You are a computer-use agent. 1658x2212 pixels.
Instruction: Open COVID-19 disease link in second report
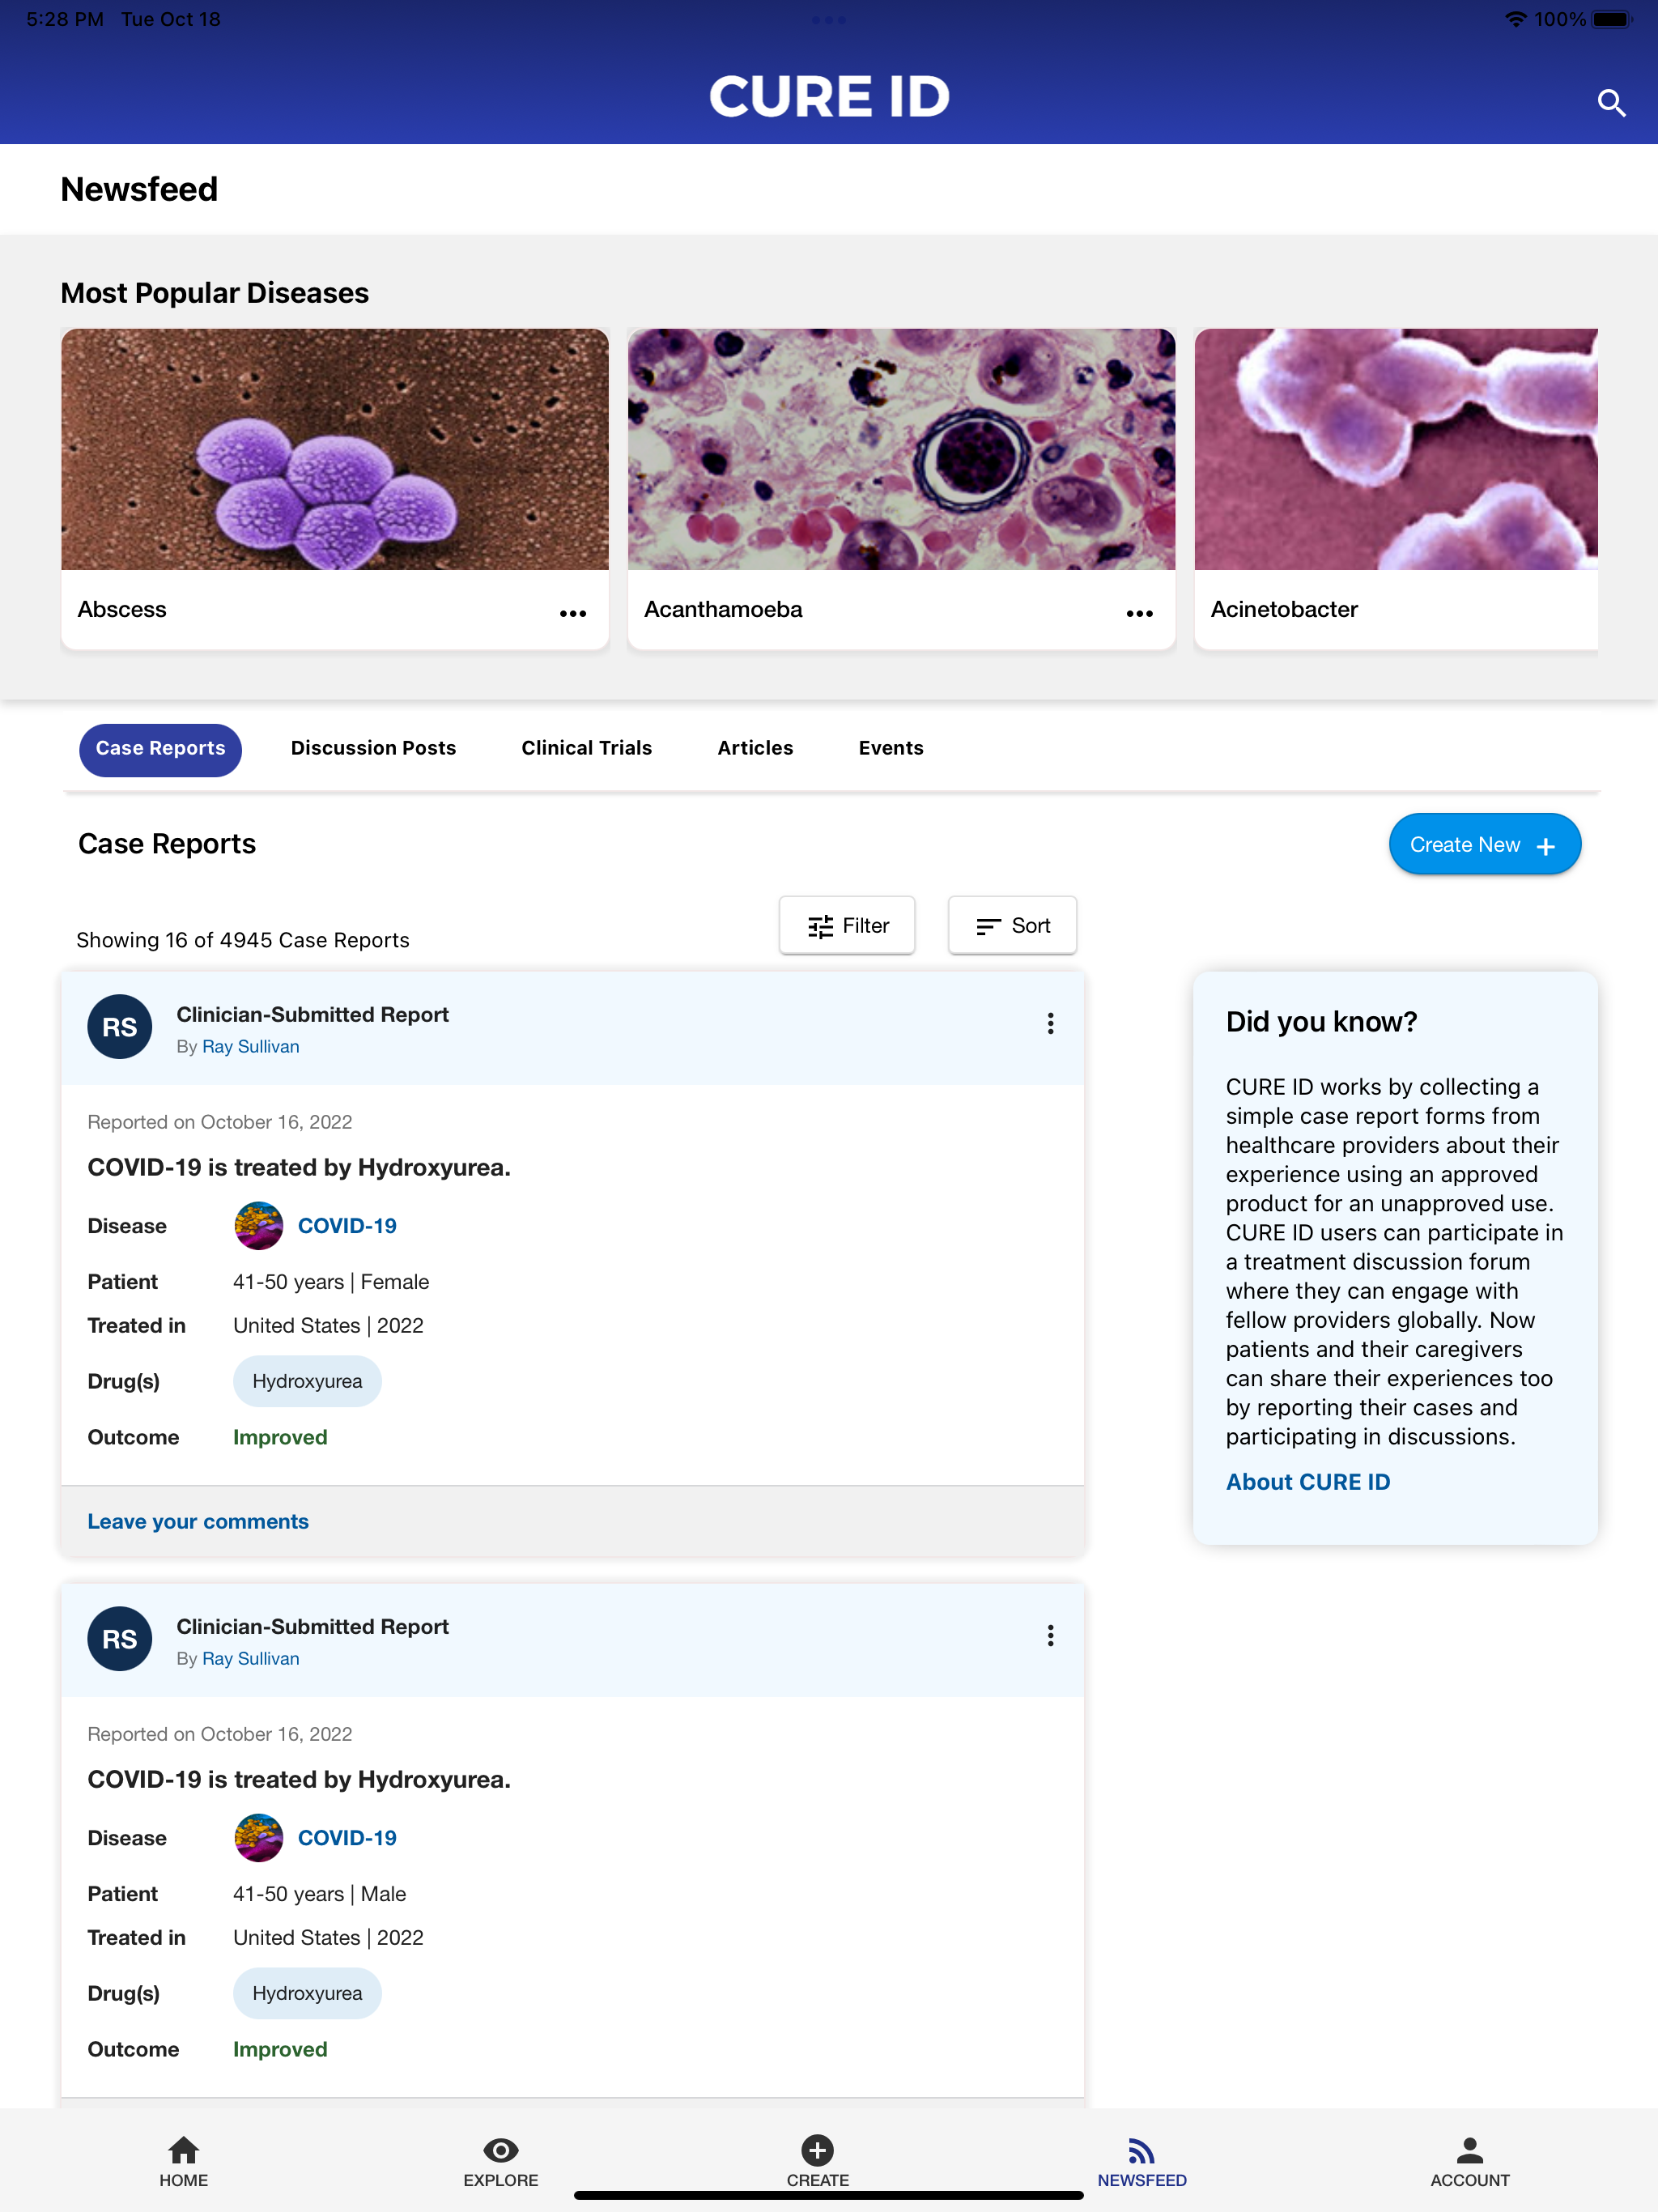347,1837
